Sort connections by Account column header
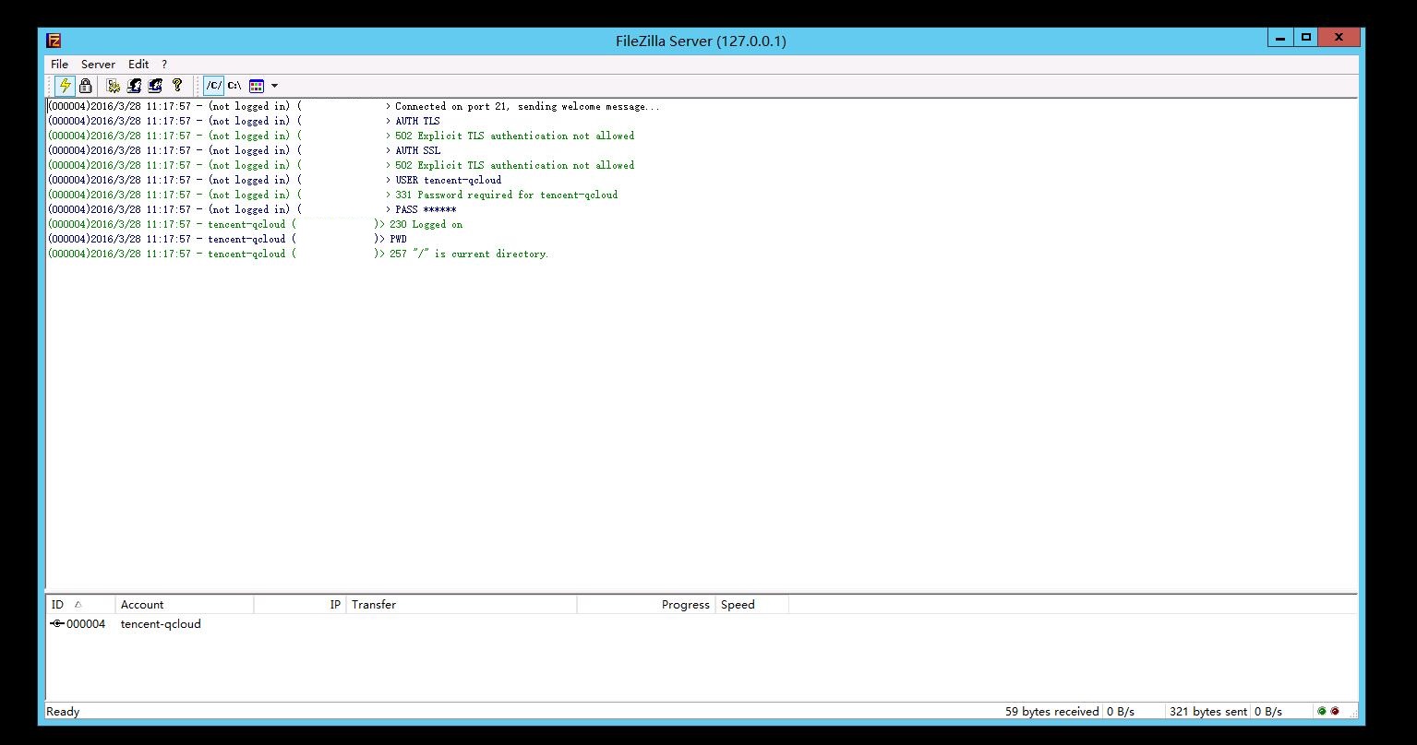This screenshot has width=1417, height=745. coord(142,605)
